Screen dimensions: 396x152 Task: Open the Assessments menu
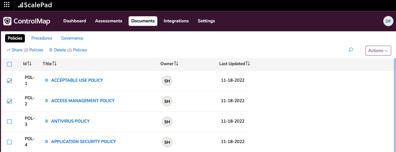tap(108, 21)
